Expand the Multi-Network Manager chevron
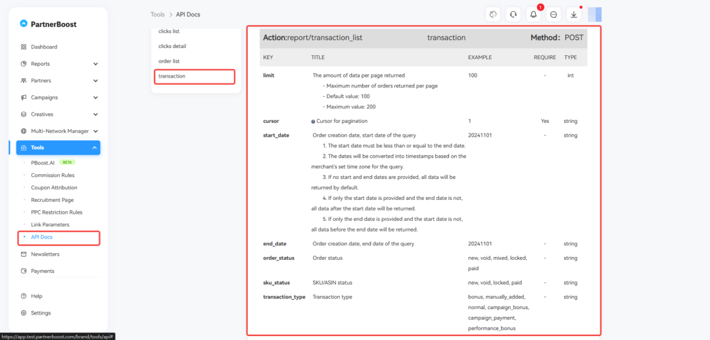Viewport: 710px width, 340px height. [95, 131]
